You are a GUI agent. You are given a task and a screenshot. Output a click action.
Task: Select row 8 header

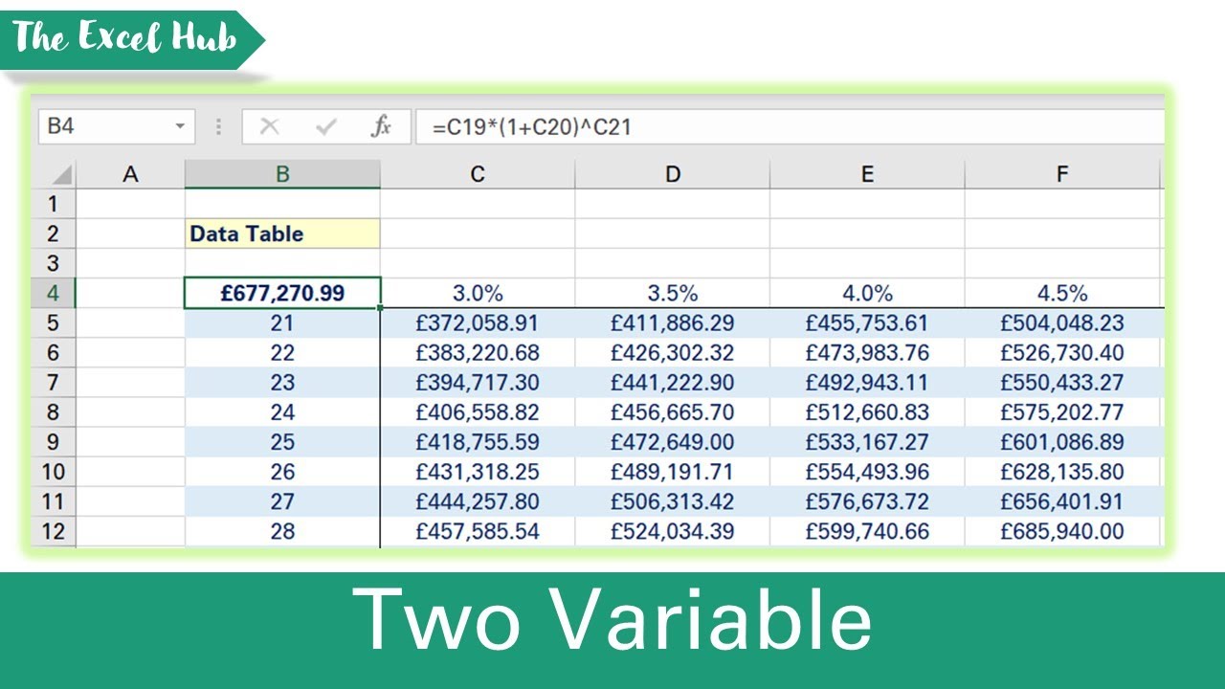[53, 412]
